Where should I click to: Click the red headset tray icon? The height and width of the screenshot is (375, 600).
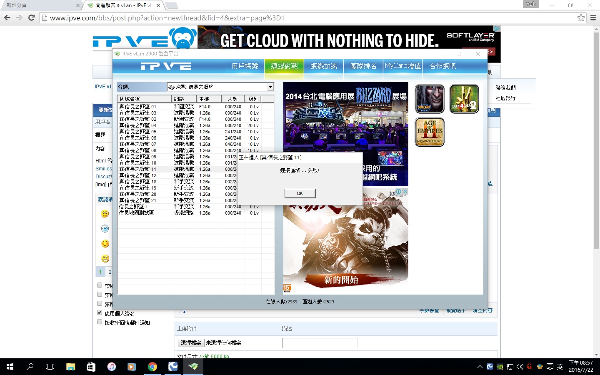coord(530,367)
